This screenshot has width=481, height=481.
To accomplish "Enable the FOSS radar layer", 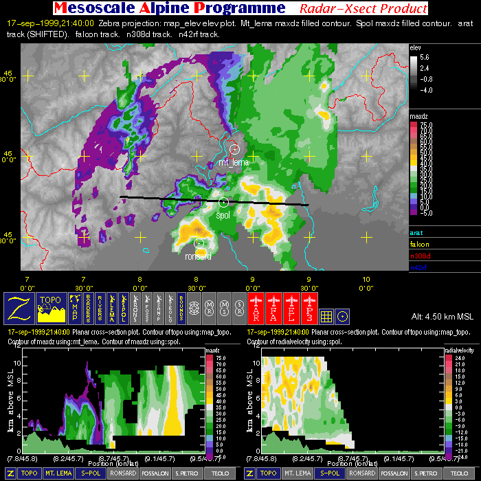I will coord(147,309).
